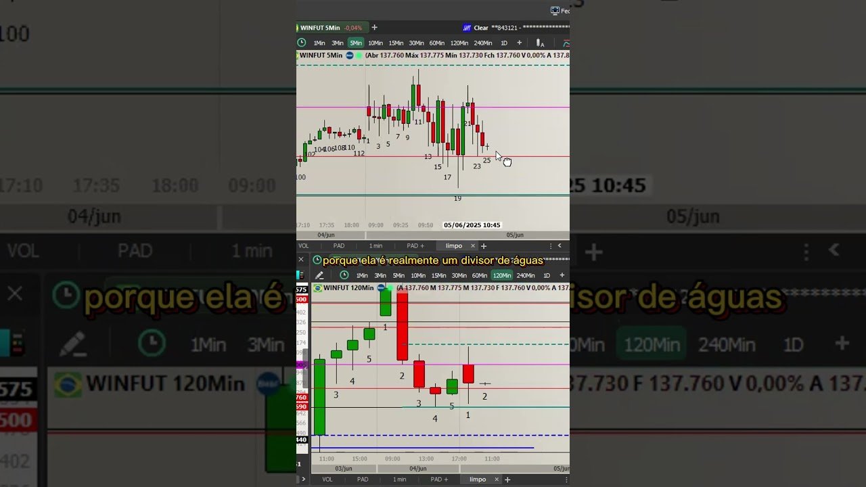Select 5Min timeframe in the lower 120Min chart
This screenshot has width=866, height=487.
[398, 275]
